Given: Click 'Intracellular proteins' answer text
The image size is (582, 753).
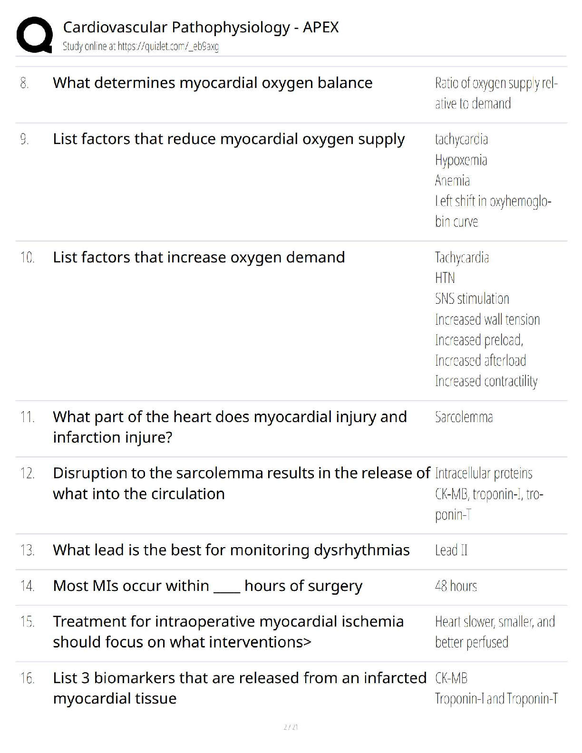Looking at the screenshot, I should [484, 473].
